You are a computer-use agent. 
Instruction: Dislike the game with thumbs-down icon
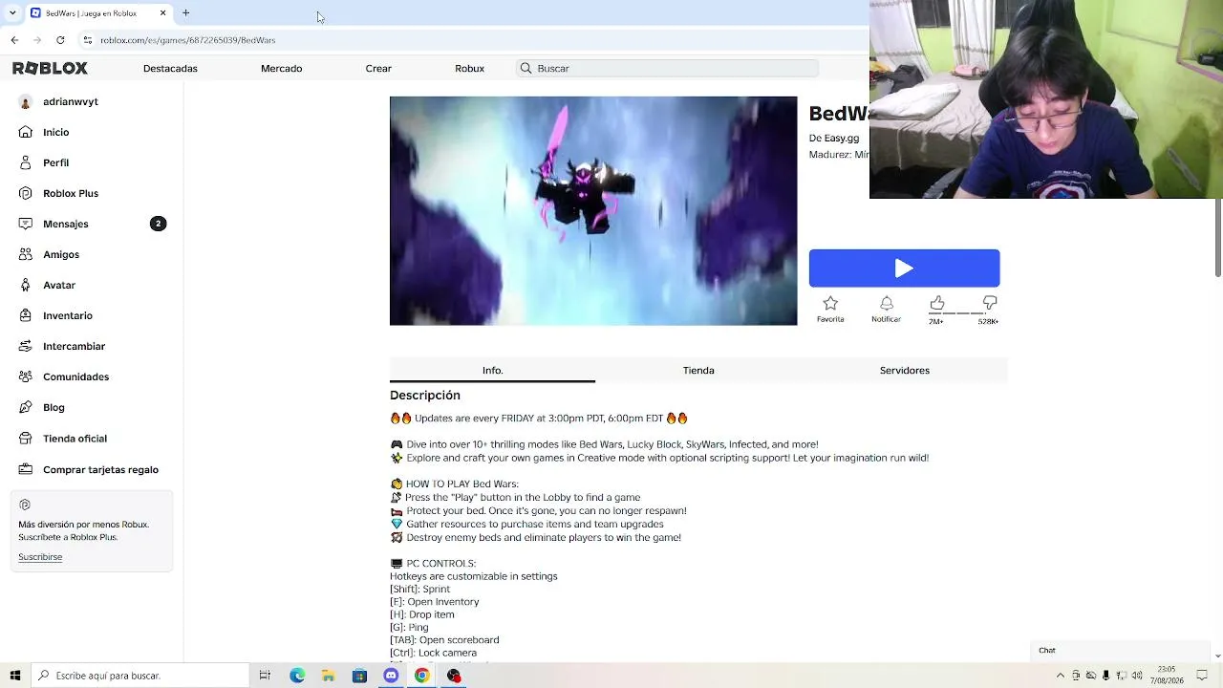[990, 303]
